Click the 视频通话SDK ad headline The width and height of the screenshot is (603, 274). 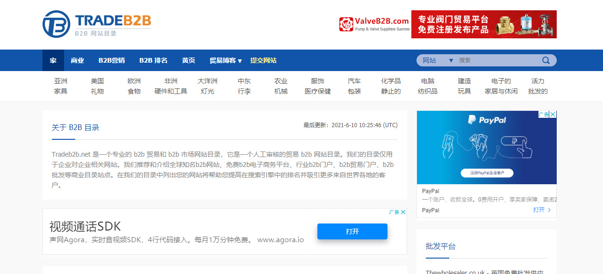point(85,227)
